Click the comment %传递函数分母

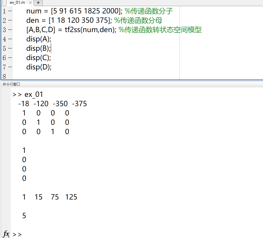(138, 20)
